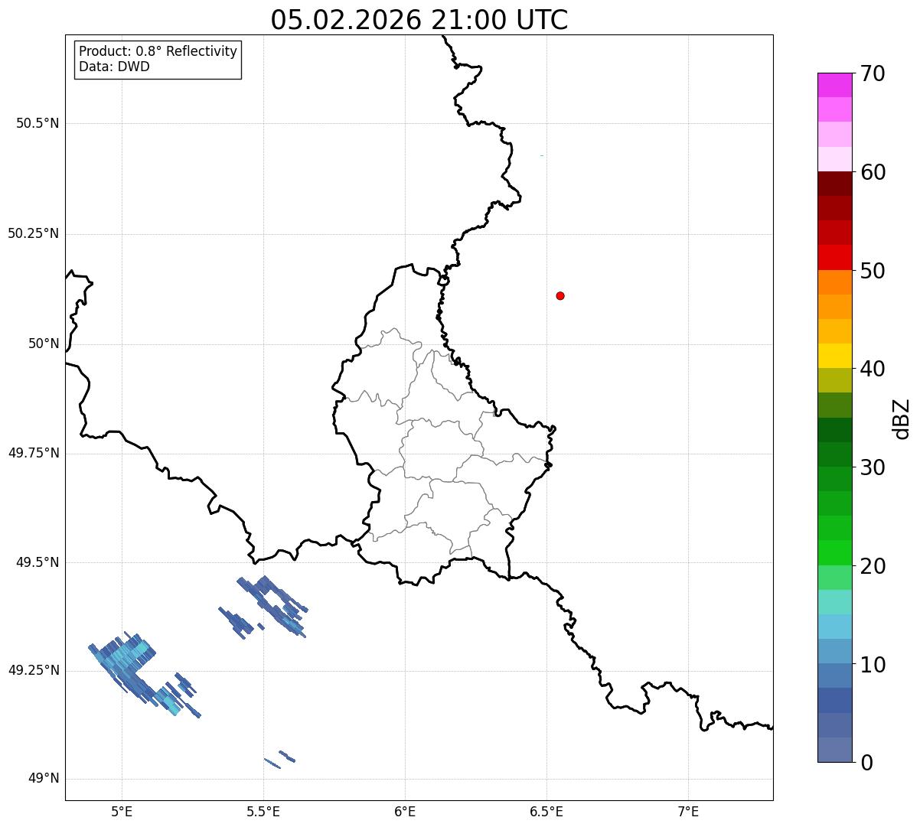
Task: Click the 5°E longitude label
Action: tap(122, 811)
